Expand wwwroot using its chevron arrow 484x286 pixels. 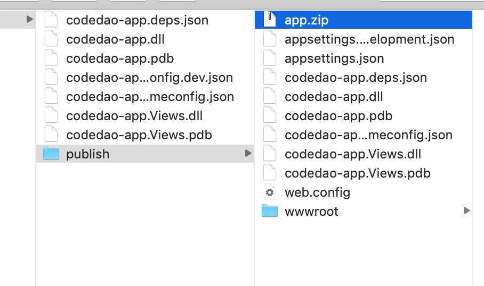[x=467, y=211]
